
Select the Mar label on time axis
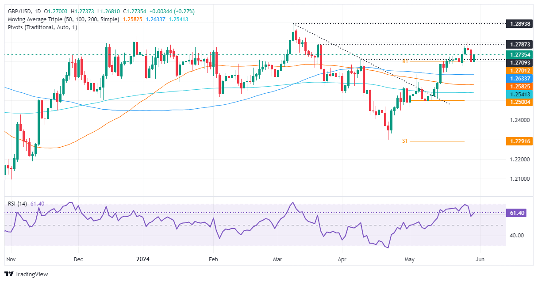tap(278, 259)
